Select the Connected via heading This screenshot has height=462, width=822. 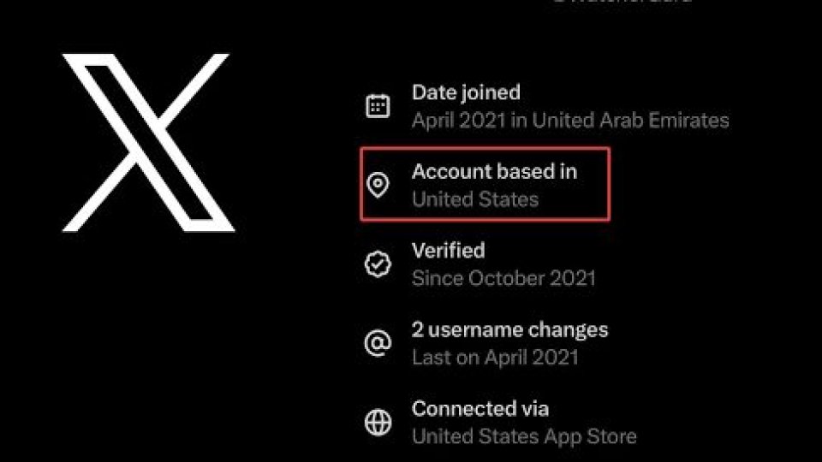(x=480, y=409)
